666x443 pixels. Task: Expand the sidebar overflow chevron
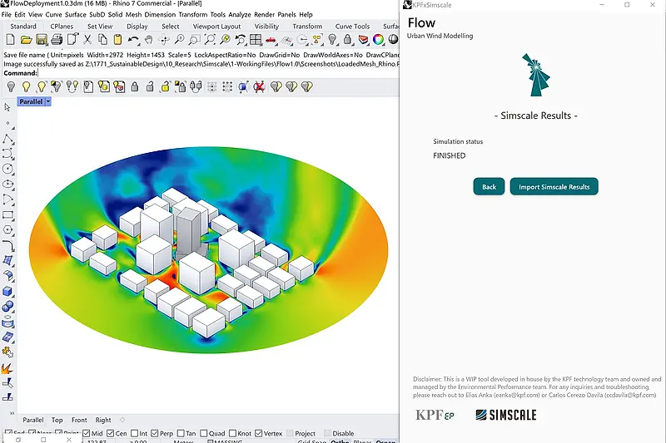click(12, 413)
